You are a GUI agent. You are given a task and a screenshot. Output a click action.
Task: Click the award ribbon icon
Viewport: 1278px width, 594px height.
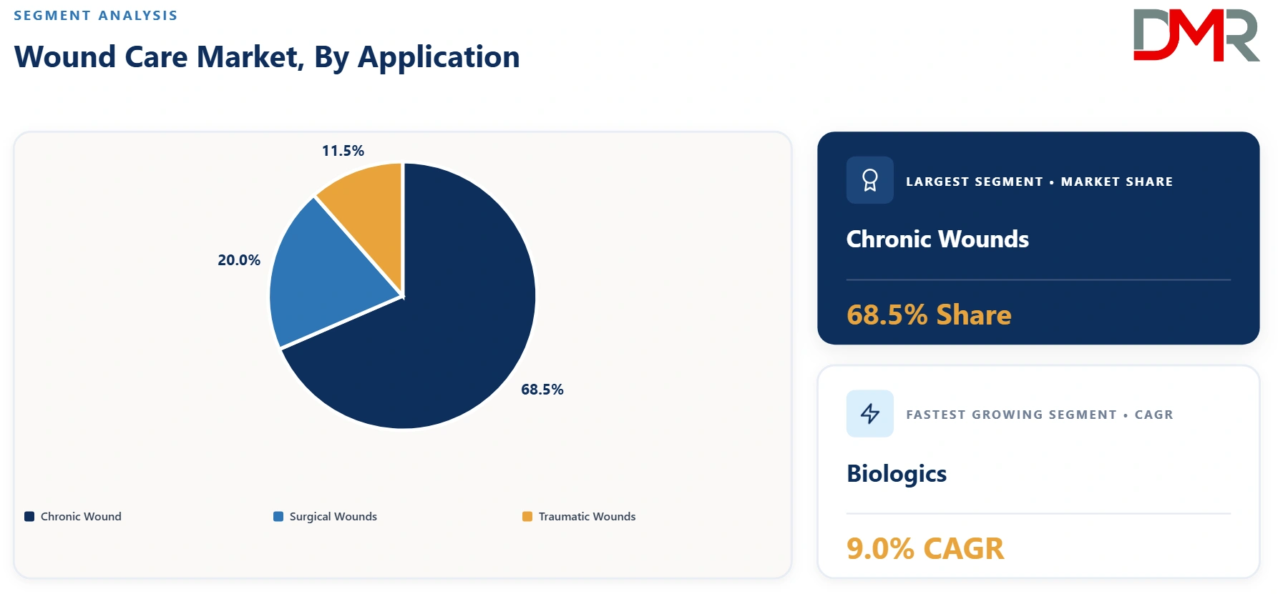[x=870, y=180]
